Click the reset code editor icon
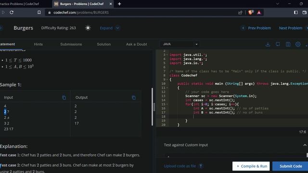Image resolution: width=308 pixels, height=173 pixels. 278,44
